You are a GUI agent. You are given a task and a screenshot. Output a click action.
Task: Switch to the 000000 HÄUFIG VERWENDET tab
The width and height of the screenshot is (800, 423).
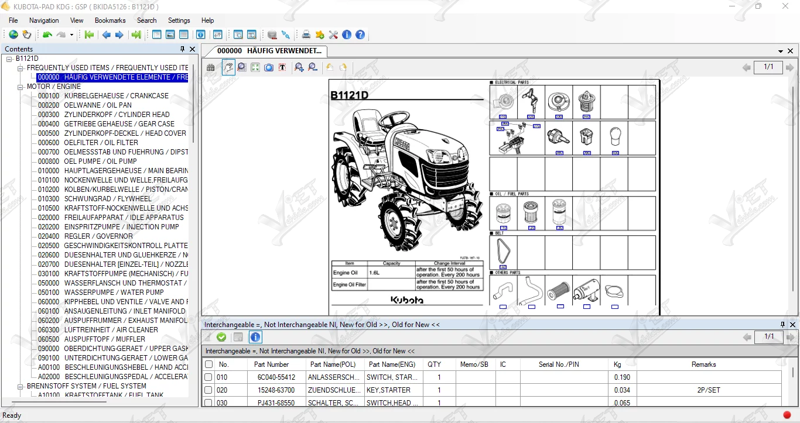(269, 51)
